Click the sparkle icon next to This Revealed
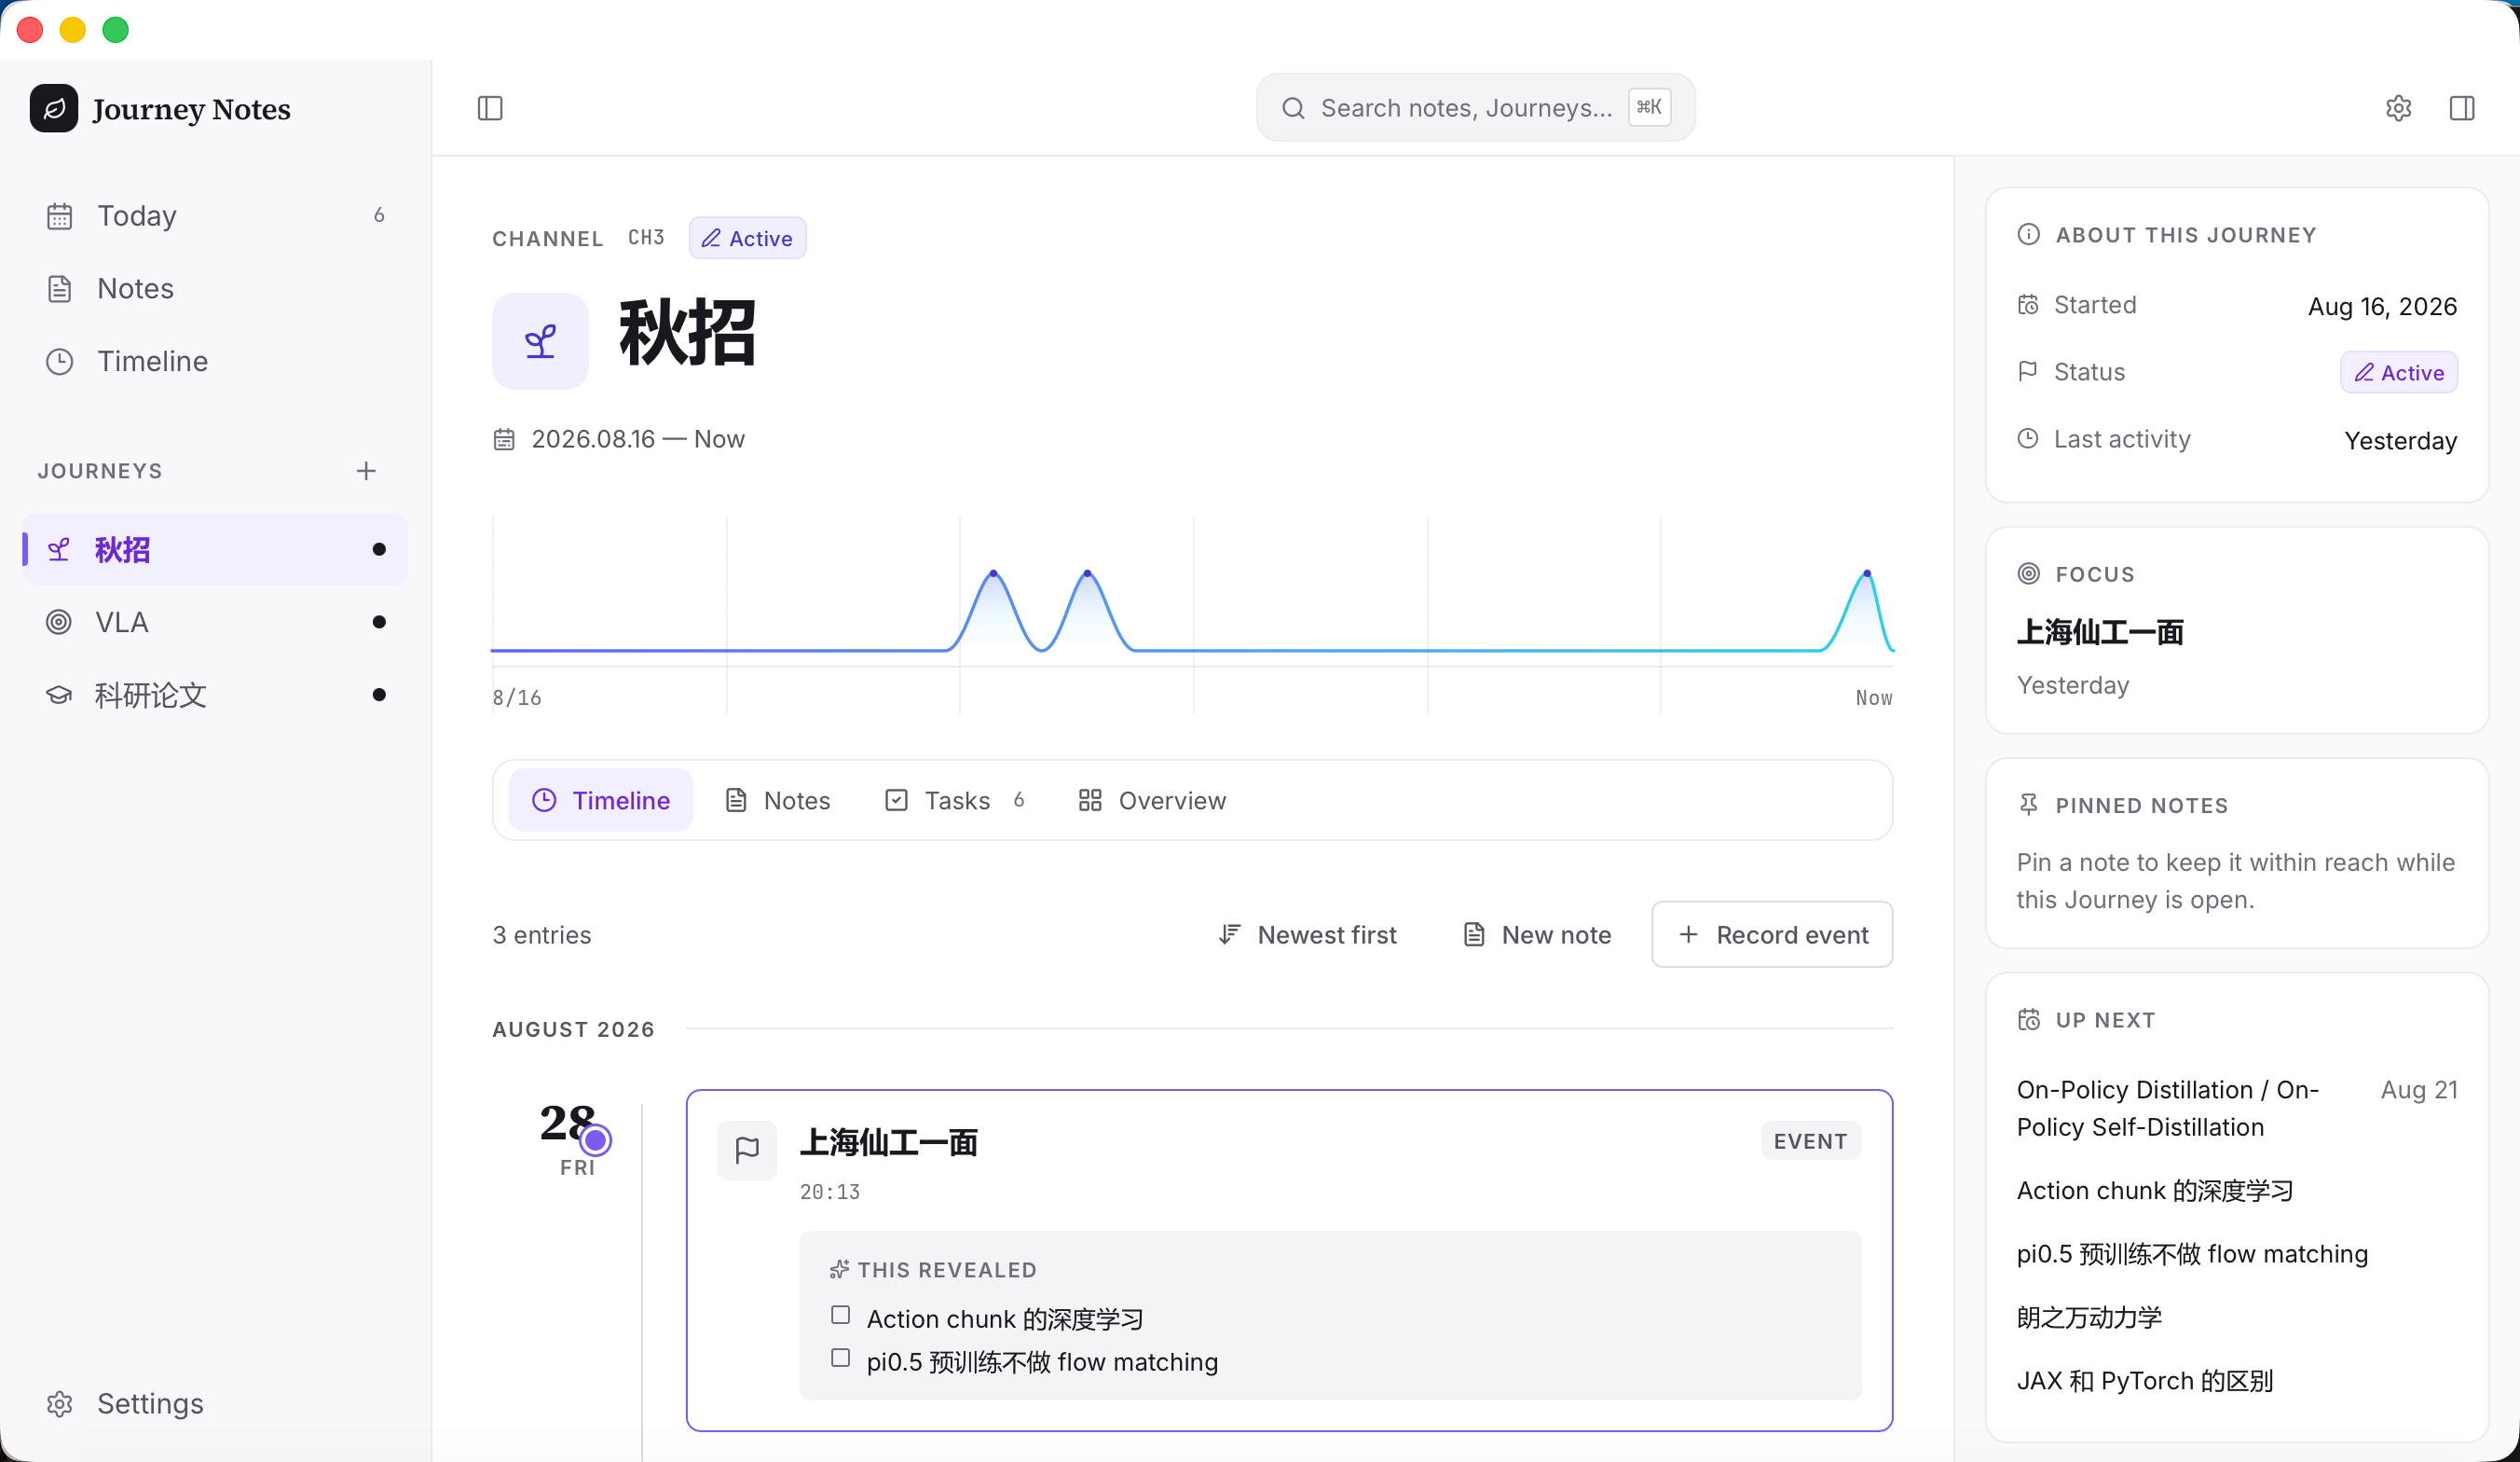This screenshot has height=1462, width=2520. point(839,1270)
